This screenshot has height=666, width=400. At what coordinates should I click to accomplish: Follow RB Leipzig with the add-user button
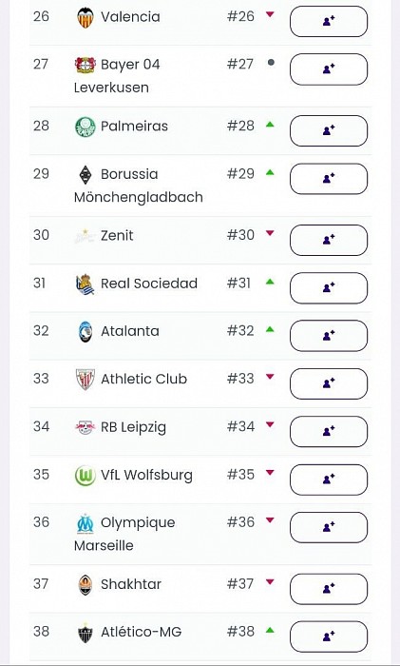(329, 432)
